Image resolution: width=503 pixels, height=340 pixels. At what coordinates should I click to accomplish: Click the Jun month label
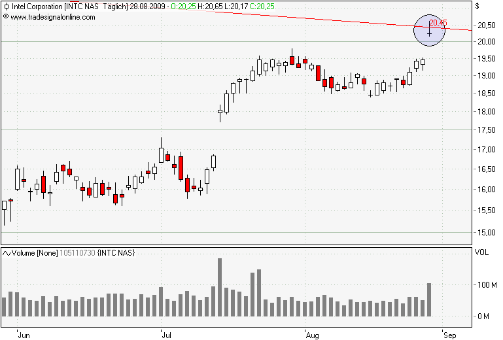(24, 335)
